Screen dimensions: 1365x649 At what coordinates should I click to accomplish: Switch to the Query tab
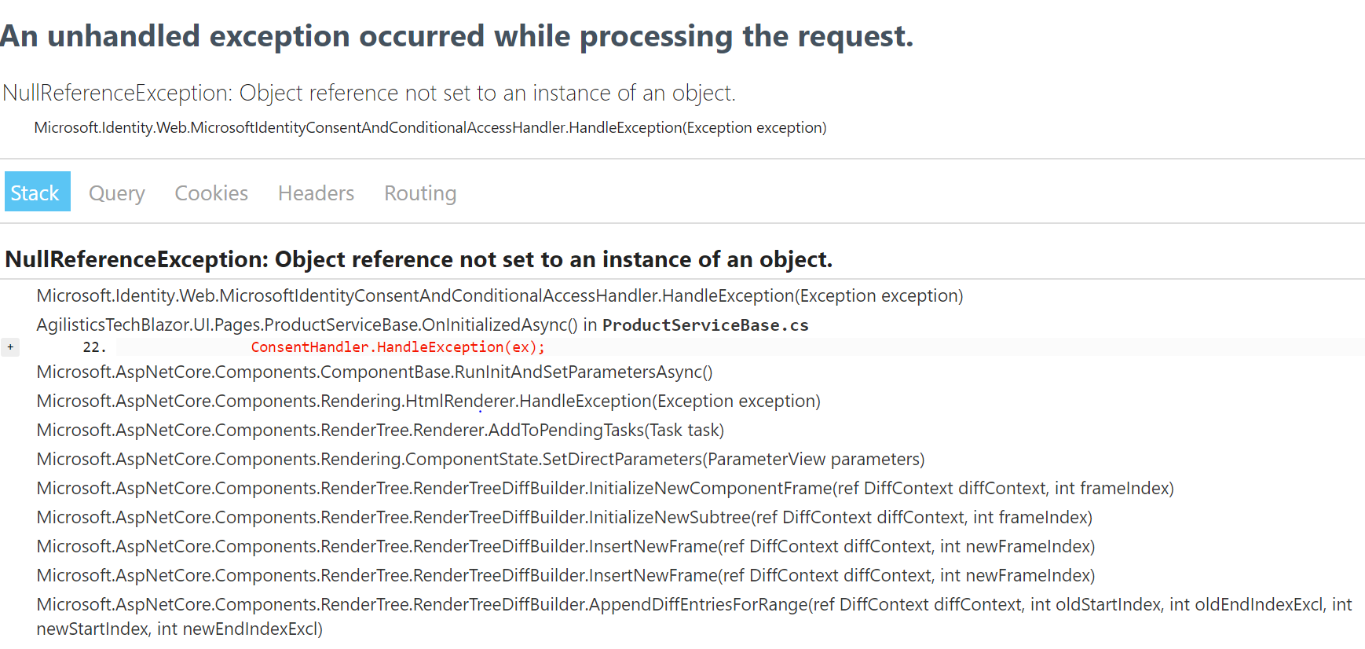tap(116, 192)
